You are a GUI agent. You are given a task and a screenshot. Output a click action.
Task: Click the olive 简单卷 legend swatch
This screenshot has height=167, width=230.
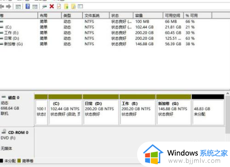[x=19, y=161]
